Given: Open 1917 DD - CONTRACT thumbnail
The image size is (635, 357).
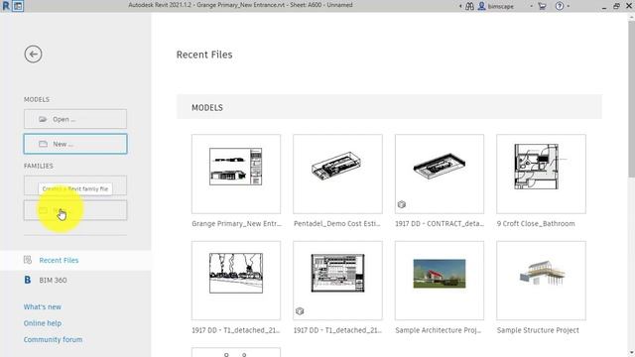Looking at the screenshot, I should [440, 175].
